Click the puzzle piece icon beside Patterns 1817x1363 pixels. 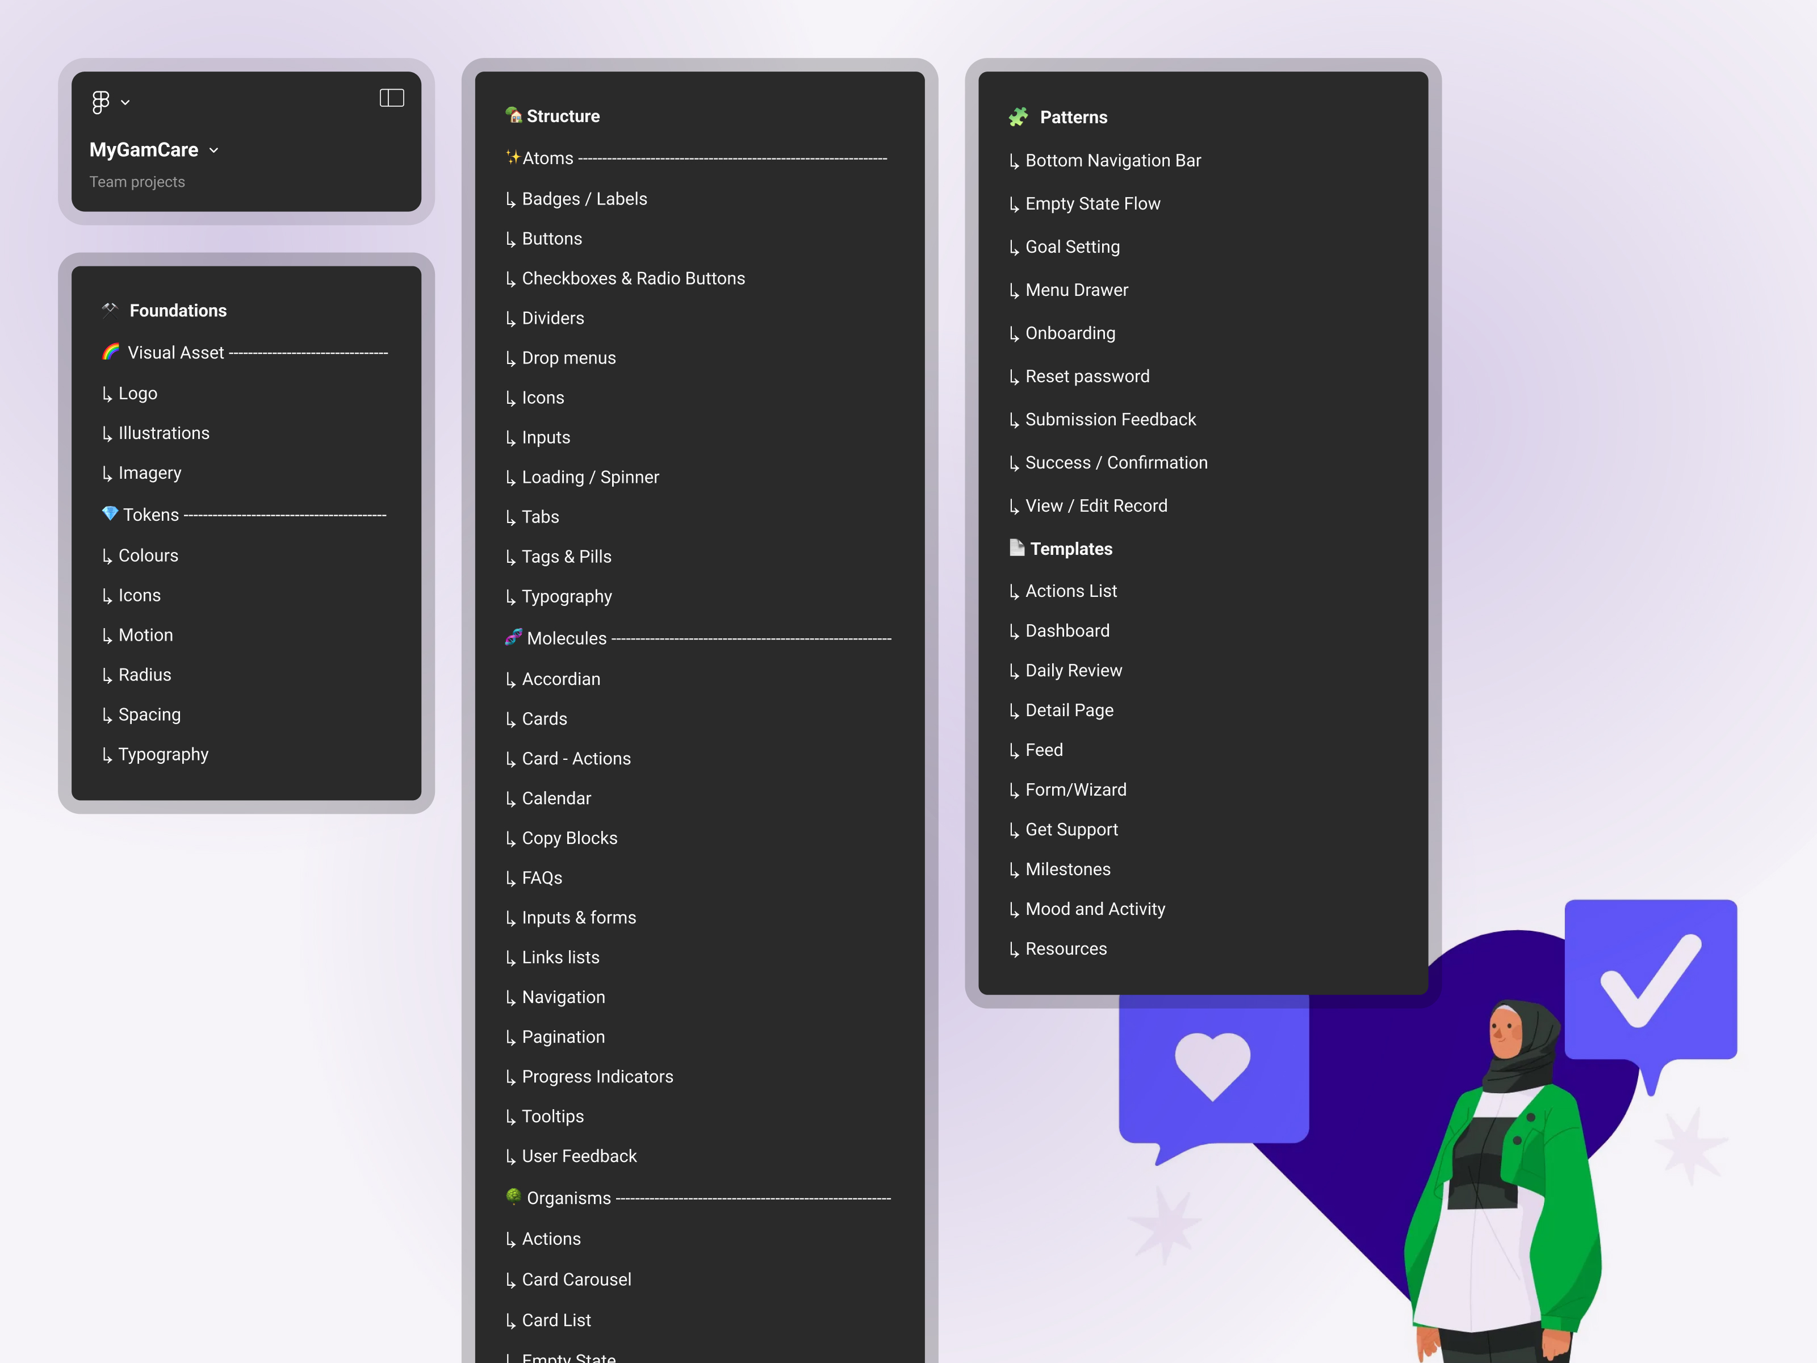pyautogui.click(x=1019, y=116)
